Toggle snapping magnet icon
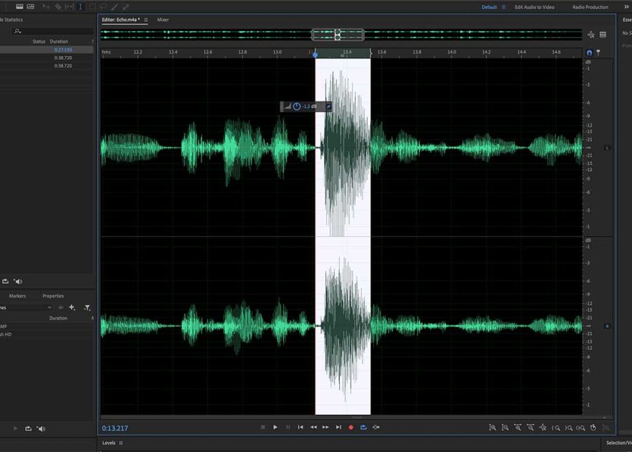Screen dimensions: 632x452 [589, 53]
